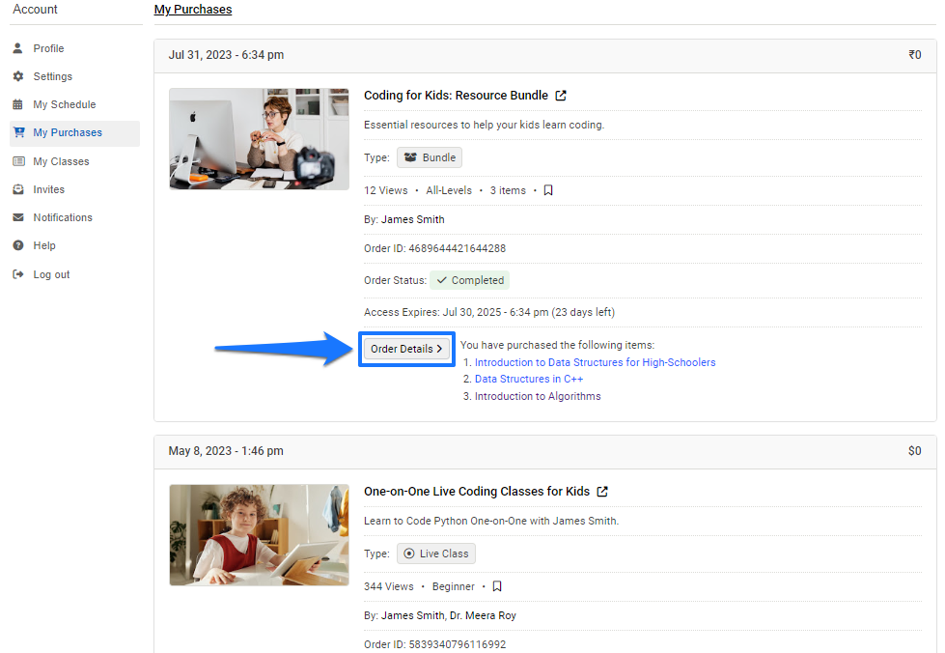Screen dimensions: 945x653
Task: Click the Beginner level text
Action: point(454,586)
